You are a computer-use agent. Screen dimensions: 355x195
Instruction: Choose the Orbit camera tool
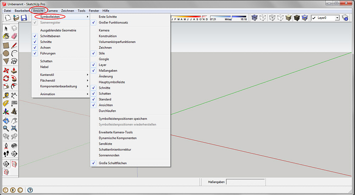(6, 121)
